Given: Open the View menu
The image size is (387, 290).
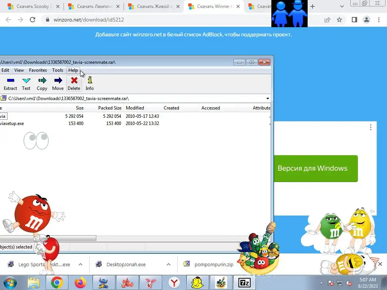Looking at the screenshot, I should 19,70.
